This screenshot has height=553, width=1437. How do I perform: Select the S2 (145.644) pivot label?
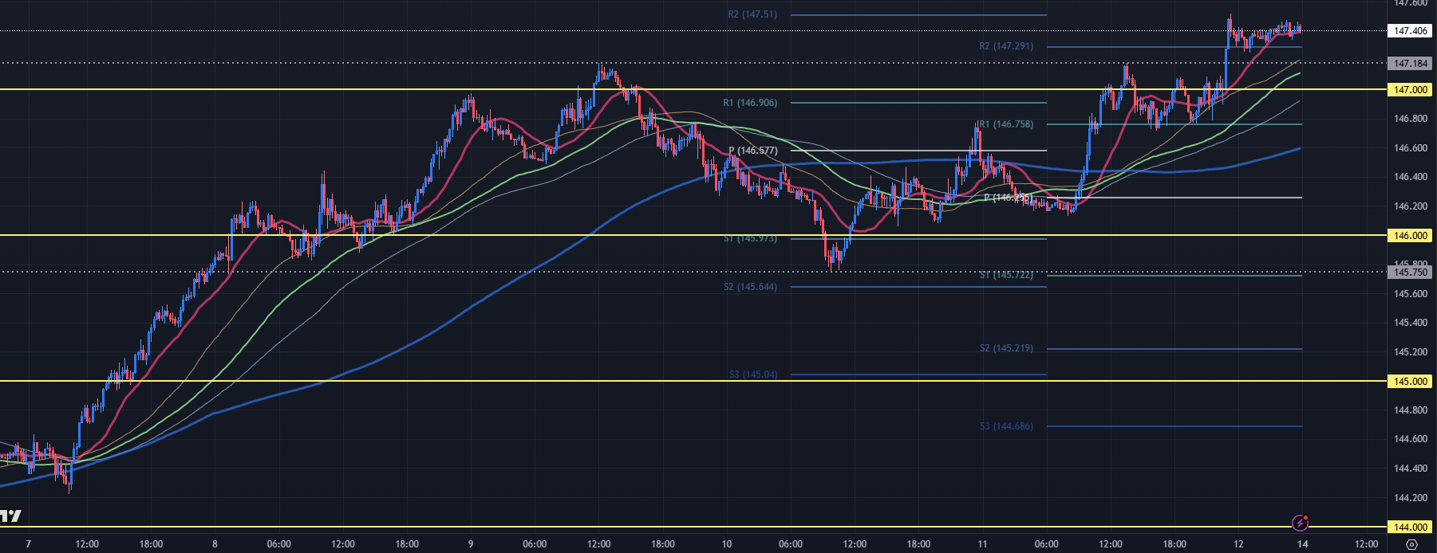pos(750,287)
